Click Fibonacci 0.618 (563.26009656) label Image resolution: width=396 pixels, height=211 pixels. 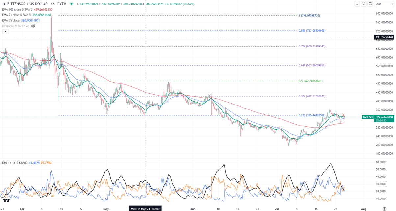point(312,65)
